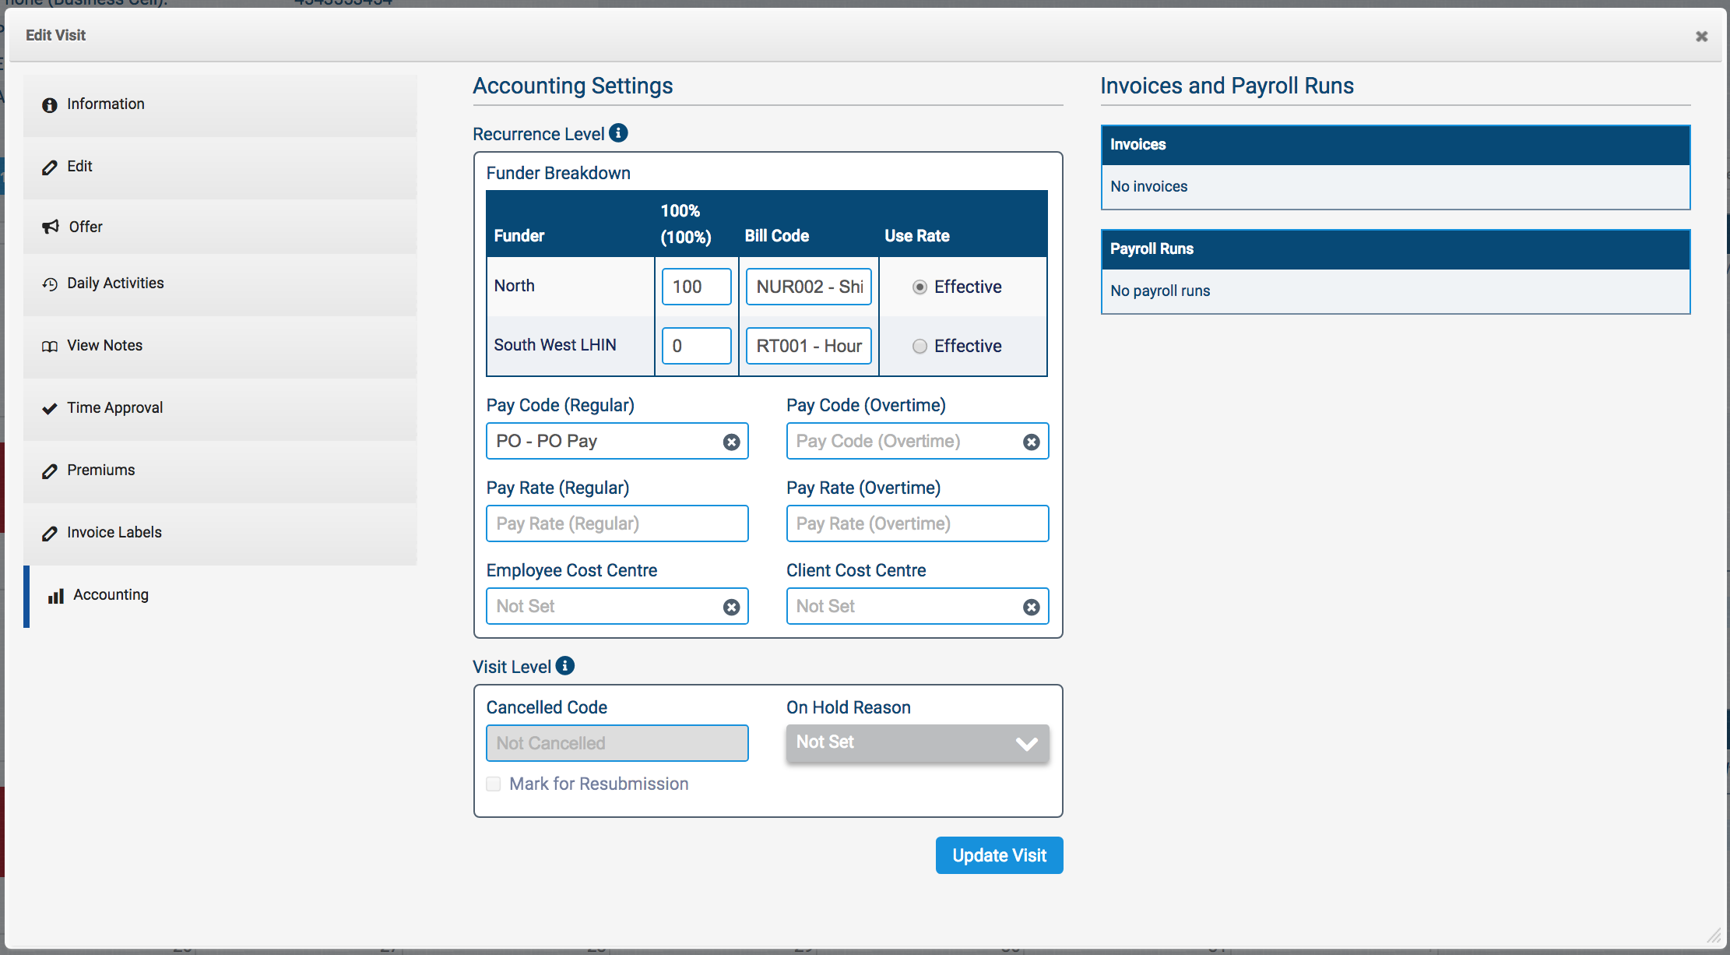Clear the Pay Code (Regular) field
1730x955 pixels.
tap(731, 442)
